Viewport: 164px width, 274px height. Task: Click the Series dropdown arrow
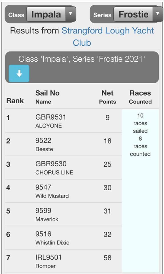click(158, 14)
